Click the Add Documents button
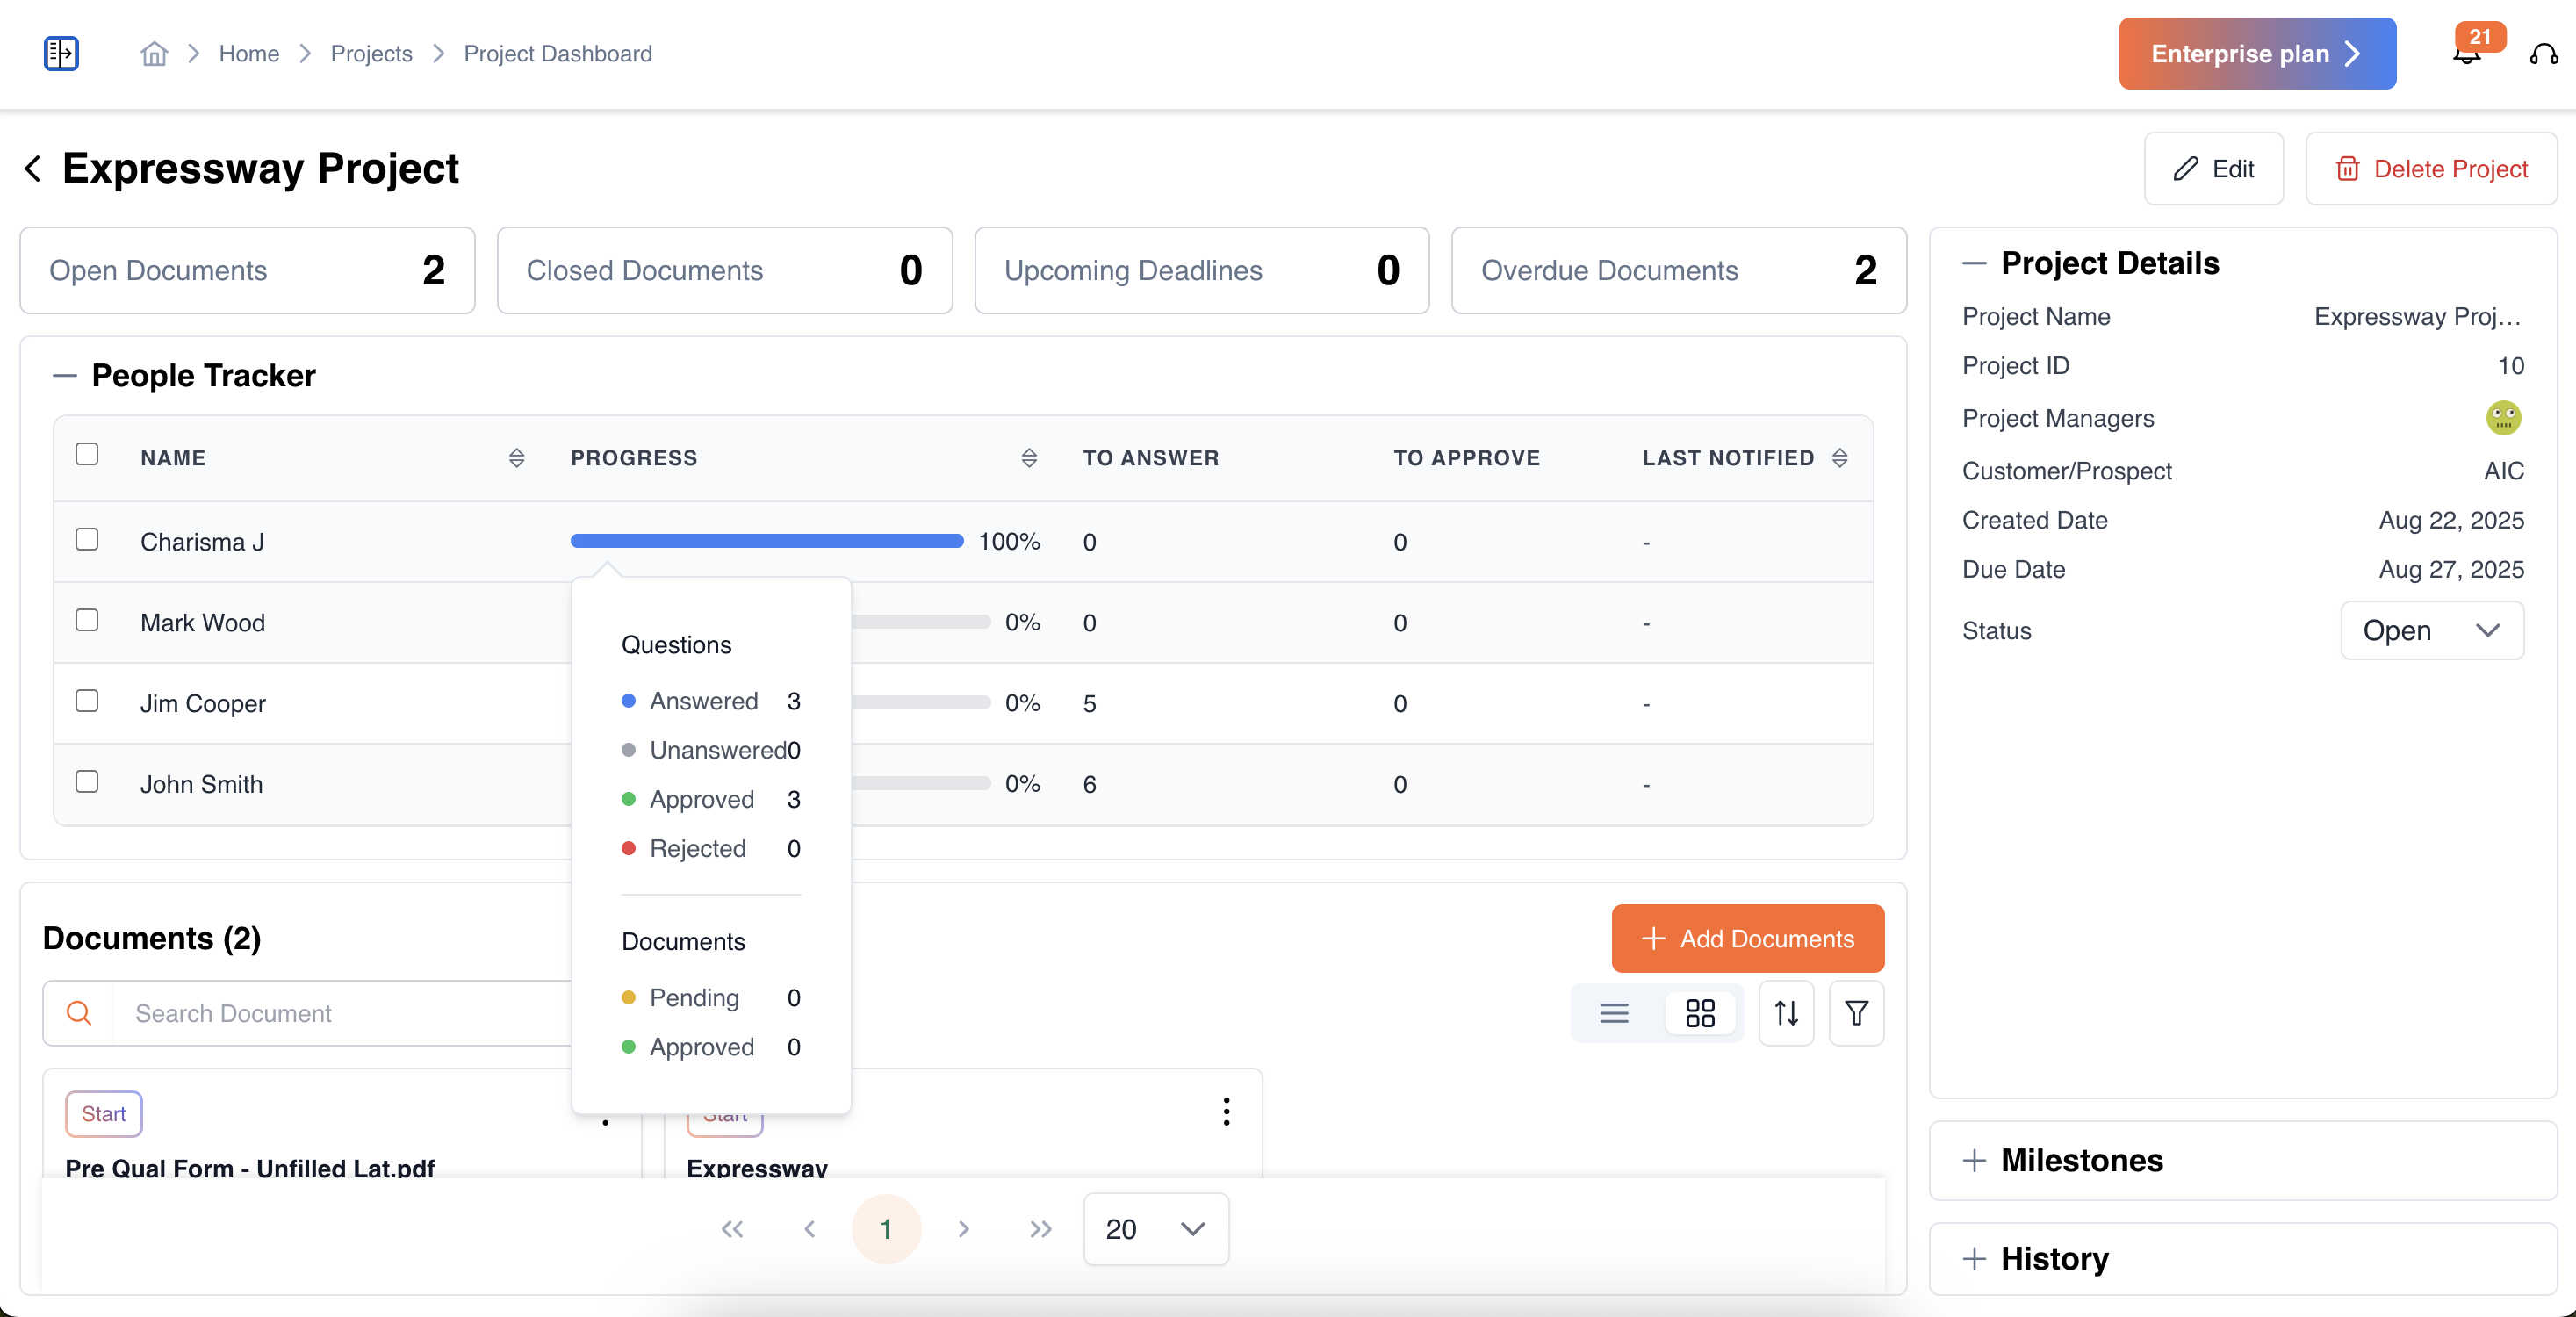Viewport: 2576px width, 1317px height. [x=1747, y=938]
